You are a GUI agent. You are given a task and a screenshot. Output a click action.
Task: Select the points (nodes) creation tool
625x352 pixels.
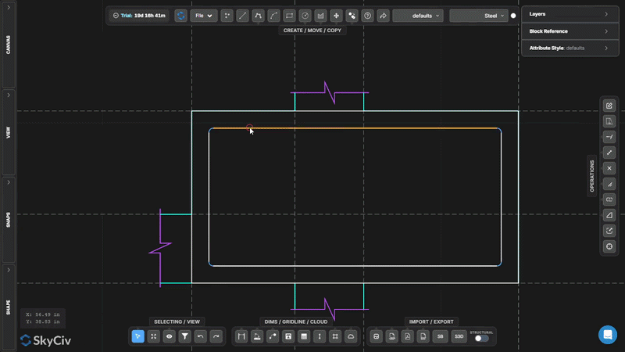click(x=227, y=16)
